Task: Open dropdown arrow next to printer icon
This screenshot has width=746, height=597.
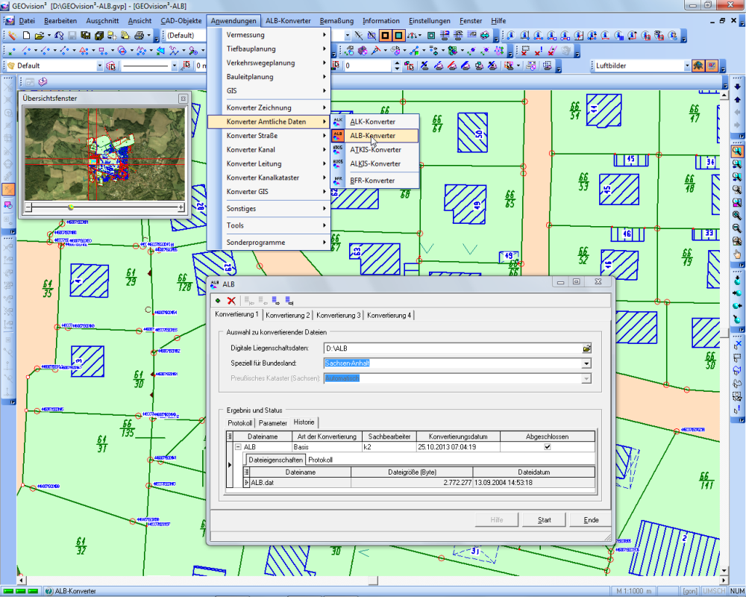Action: click(148, 35)
